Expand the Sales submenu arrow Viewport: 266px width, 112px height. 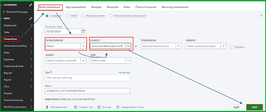31,53
